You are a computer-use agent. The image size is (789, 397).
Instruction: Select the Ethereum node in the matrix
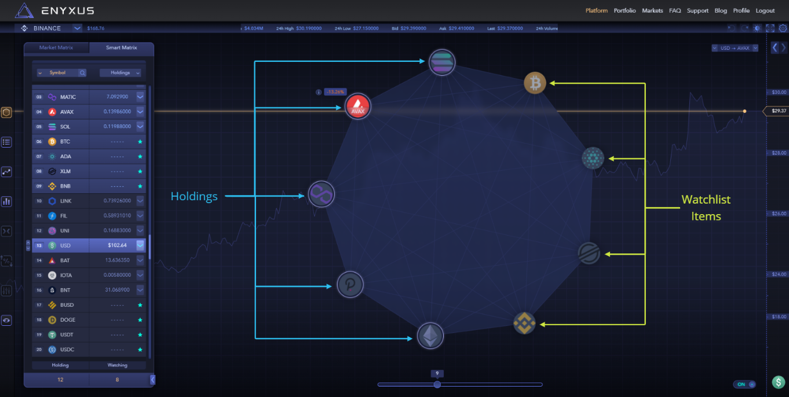click(x=430, y=336)
